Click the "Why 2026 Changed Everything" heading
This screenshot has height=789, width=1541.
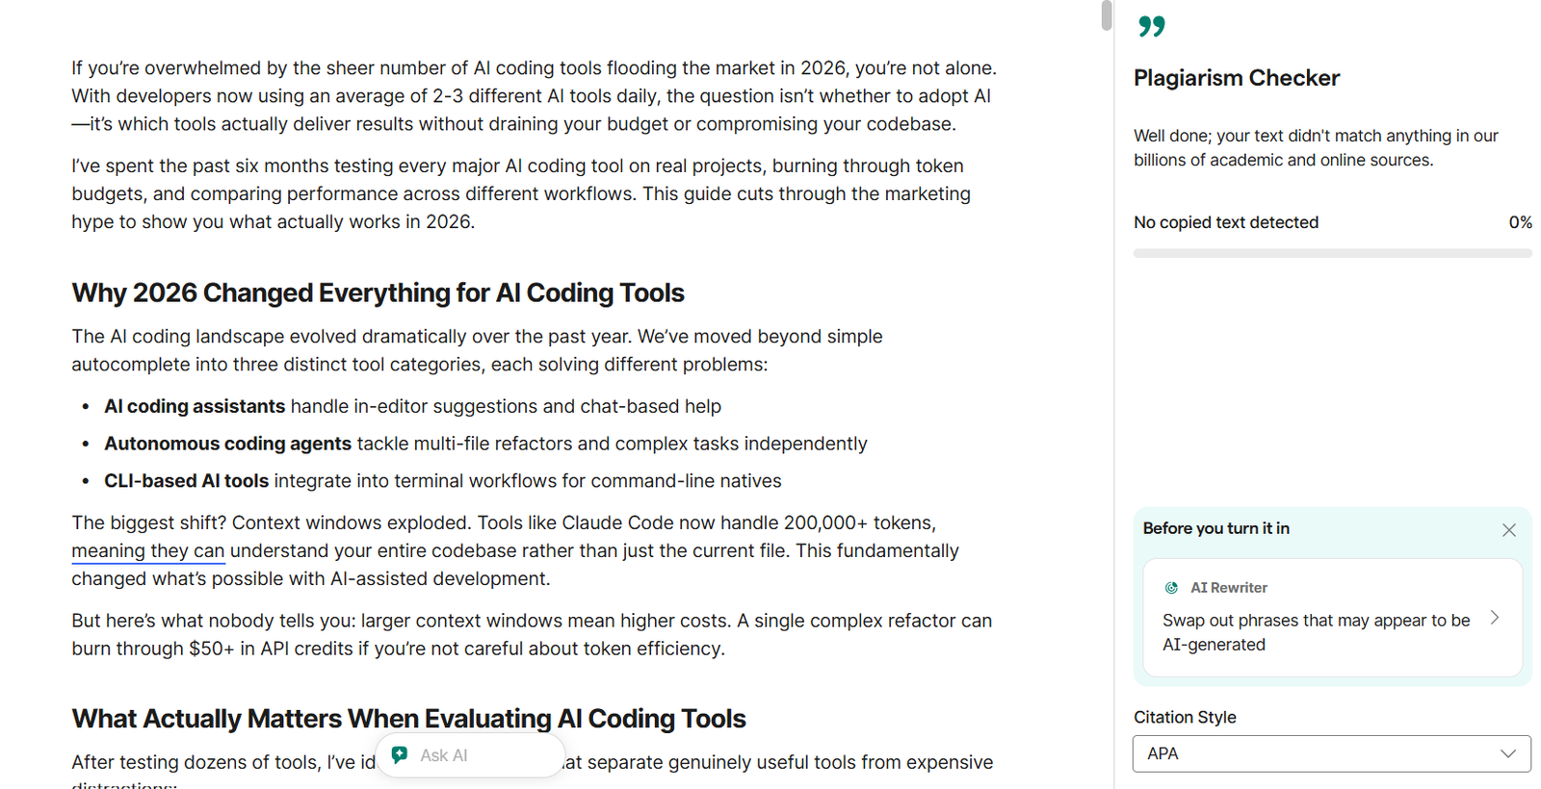pyautogui.click(x=378, y=293)
